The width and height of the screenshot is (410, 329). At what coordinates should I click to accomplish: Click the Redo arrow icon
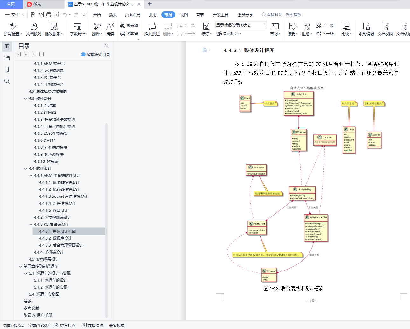pyautogui.click(x=76, y=15)
